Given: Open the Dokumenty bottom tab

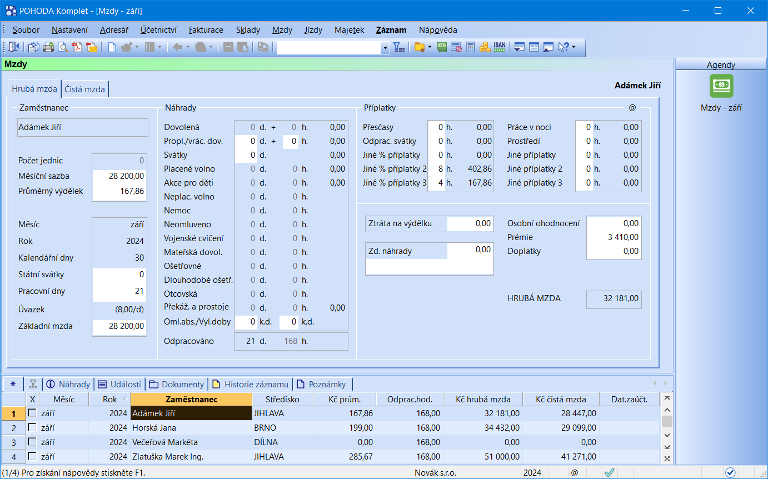Looking at the screenshot, I should (x=177, y=384).
